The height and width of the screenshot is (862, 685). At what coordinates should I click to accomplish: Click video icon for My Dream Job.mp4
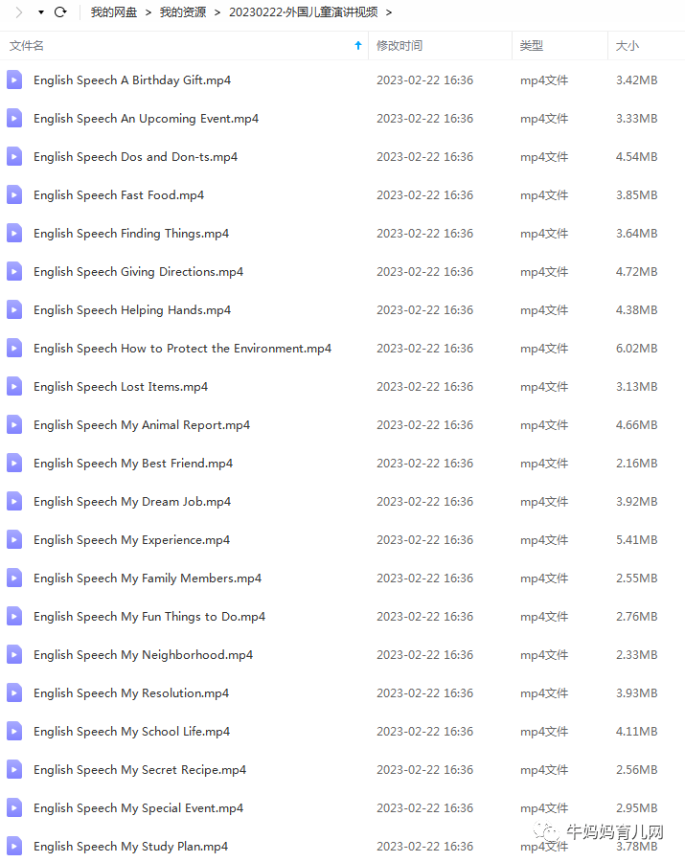[14, 502]
